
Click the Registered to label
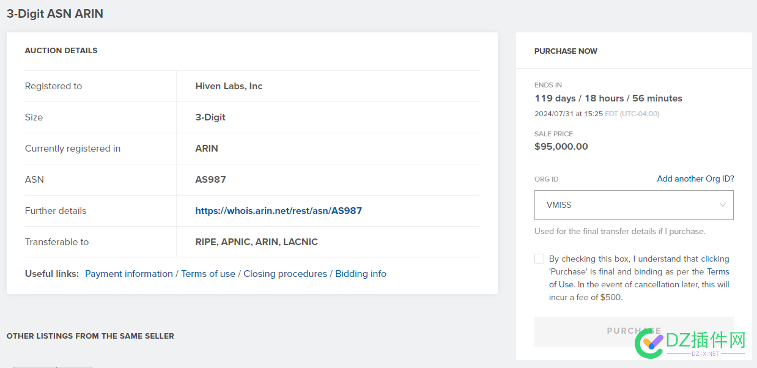pos(53,86)
